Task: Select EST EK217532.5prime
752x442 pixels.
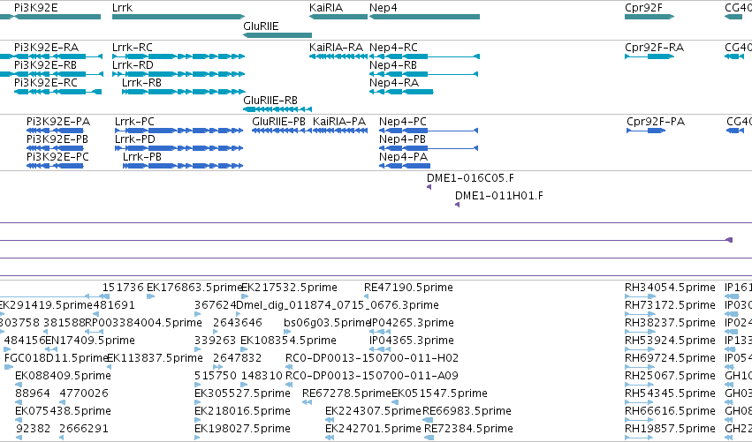Action: coord(245,296)
